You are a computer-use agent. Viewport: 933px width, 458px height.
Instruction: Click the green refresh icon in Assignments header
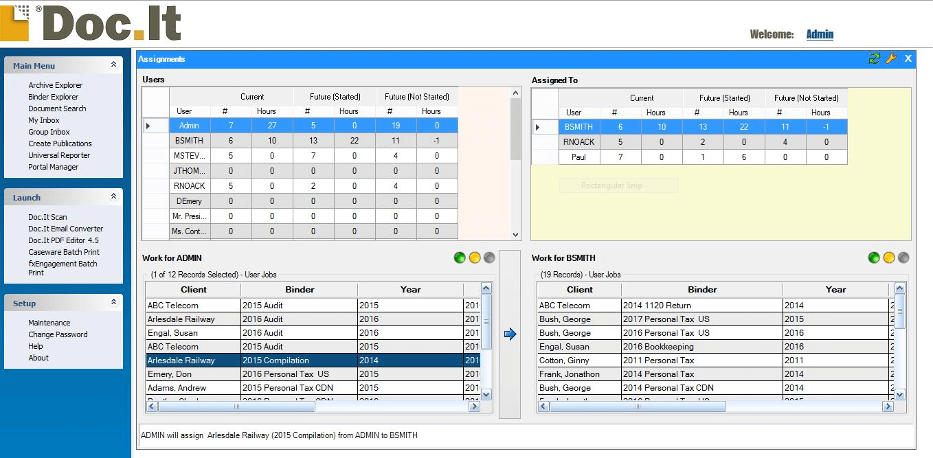coord(874,59)
